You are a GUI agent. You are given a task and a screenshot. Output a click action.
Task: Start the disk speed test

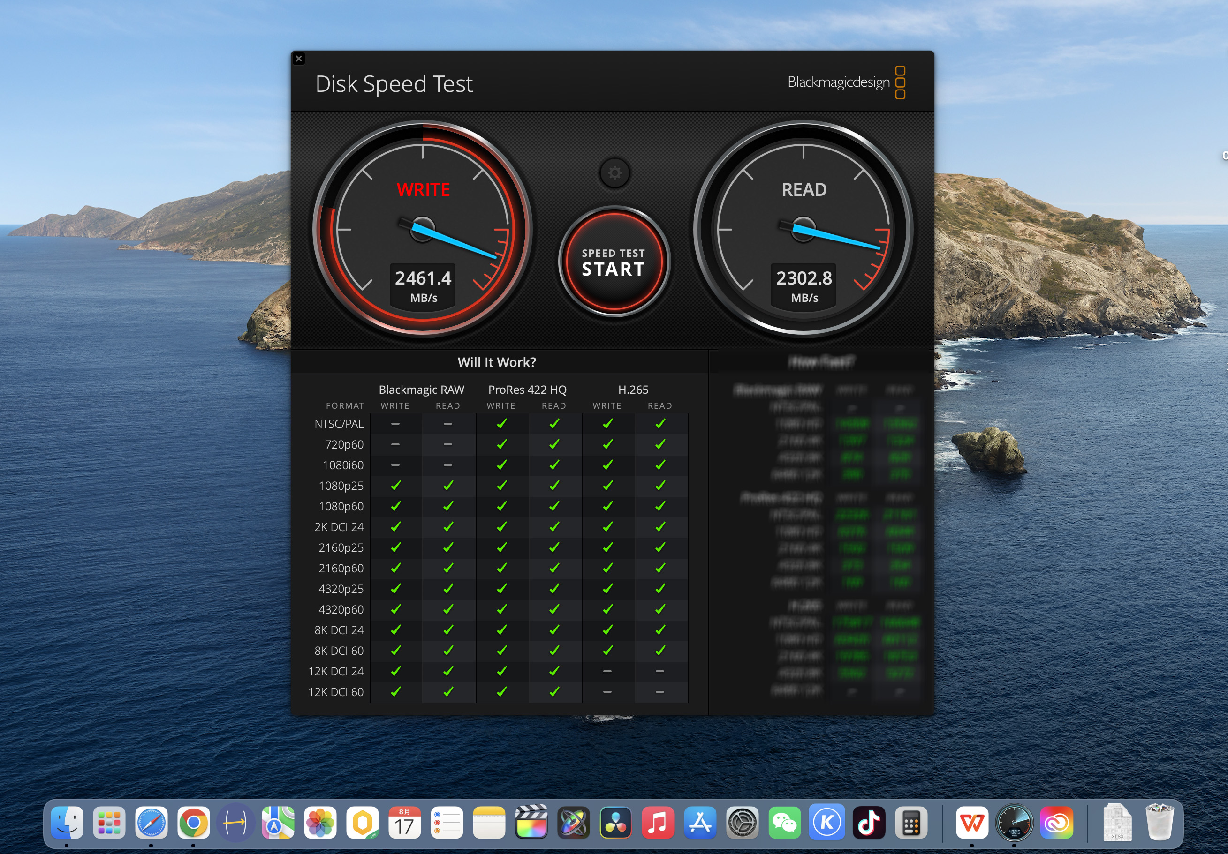click(x=614, y=262)
